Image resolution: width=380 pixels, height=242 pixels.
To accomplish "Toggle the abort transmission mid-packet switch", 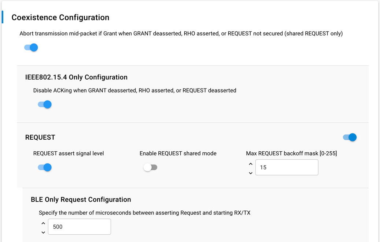I will pos(31,48).
